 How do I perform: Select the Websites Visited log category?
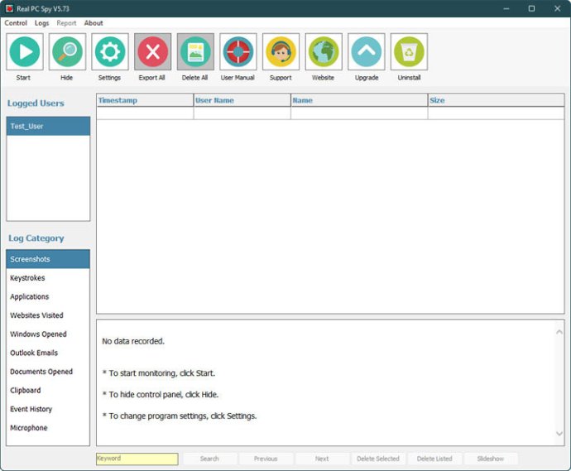point(48,315)
